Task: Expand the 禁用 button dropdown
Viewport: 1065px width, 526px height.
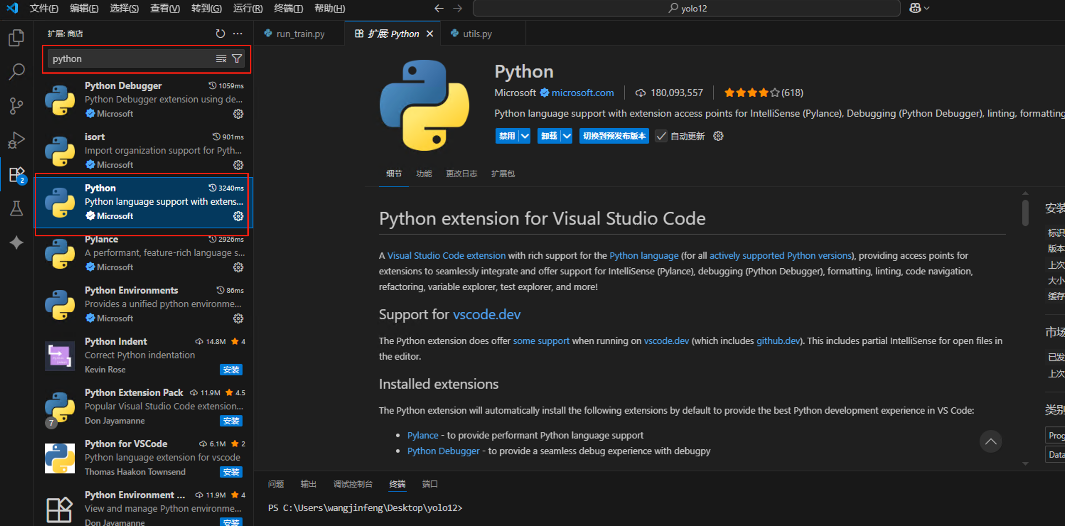Action: tap(524, 135)
